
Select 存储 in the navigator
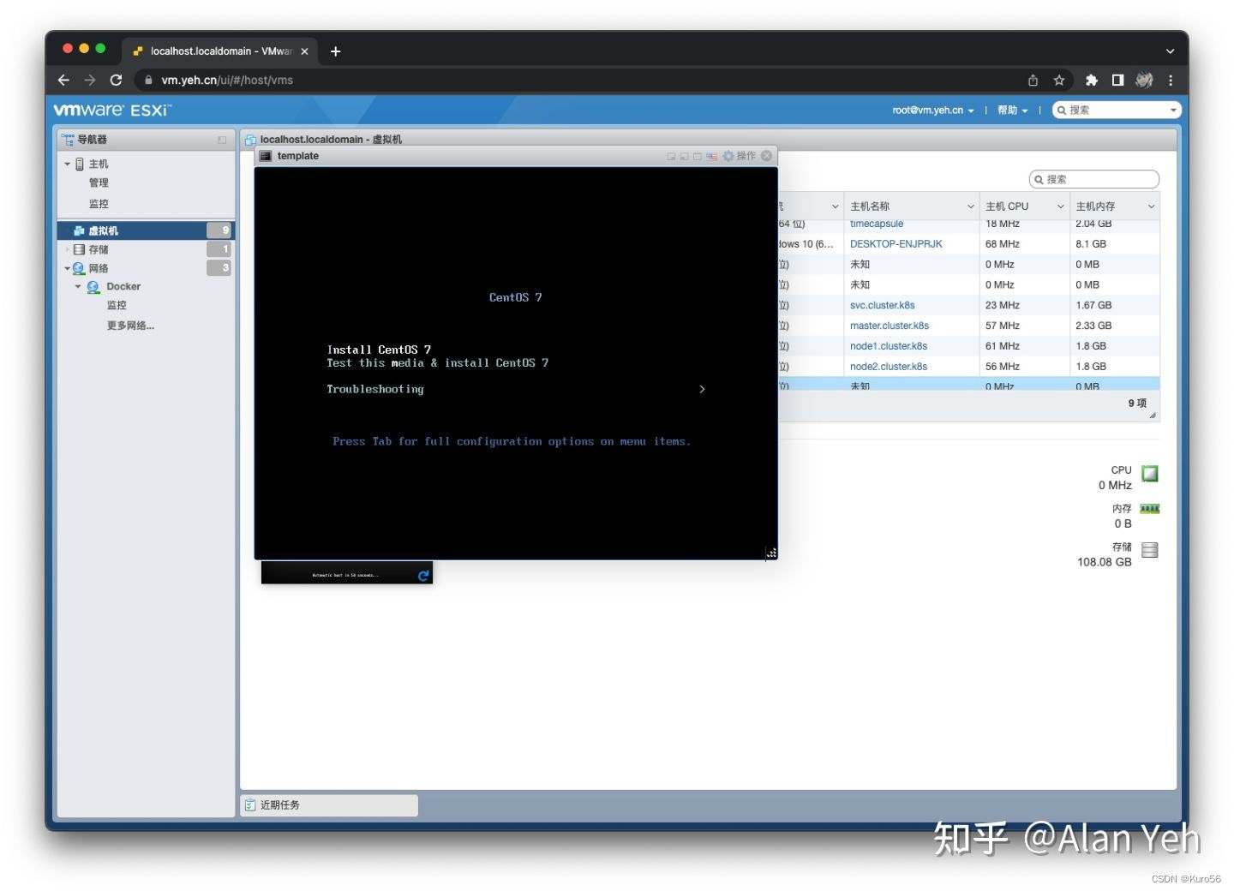click(99, 249)
